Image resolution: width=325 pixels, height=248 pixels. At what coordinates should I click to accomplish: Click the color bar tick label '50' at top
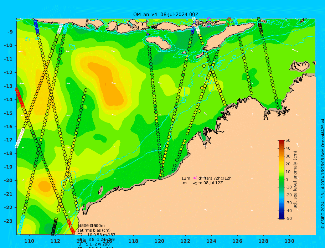click(288, 140)
